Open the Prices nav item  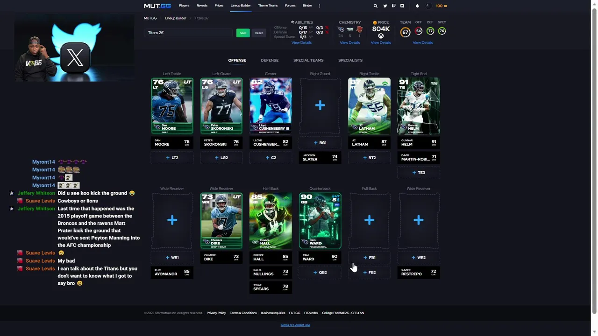(219, 6)
